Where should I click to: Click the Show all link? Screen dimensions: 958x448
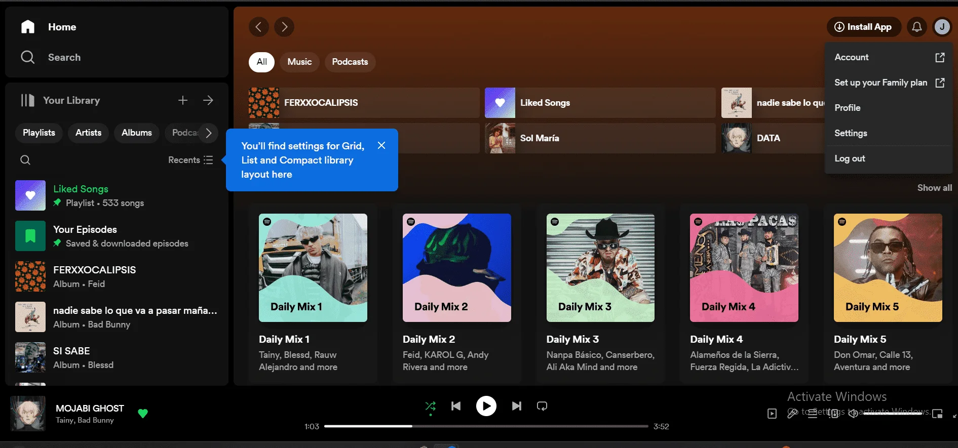coord(935,188)
